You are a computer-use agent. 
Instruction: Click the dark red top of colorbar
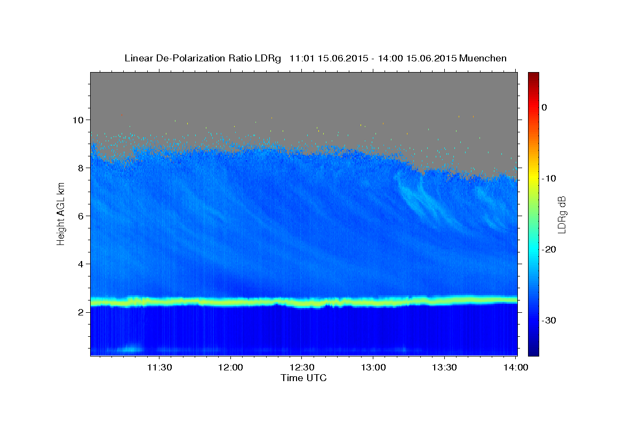tap(533, 76)
